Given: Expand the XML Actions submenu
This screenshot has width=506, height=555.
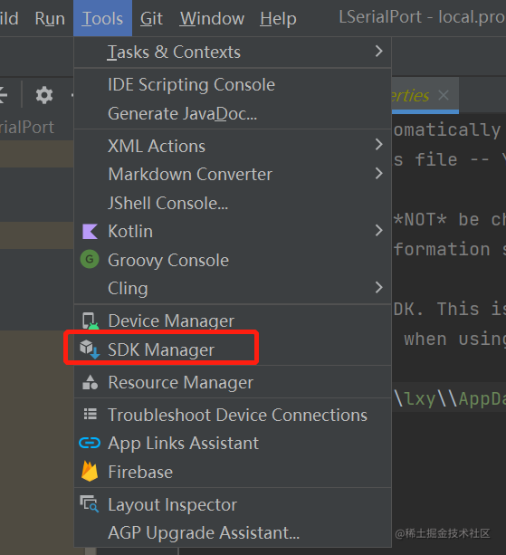Looking at the screenshot, I should (x=233, y=146).
